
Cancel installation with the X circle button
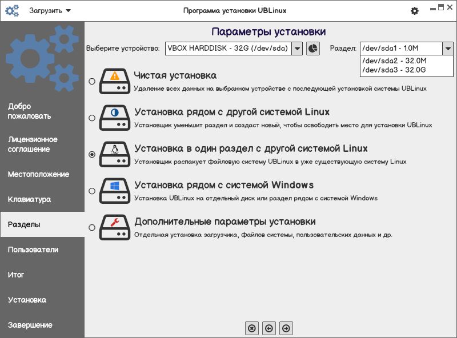point(252,328)
